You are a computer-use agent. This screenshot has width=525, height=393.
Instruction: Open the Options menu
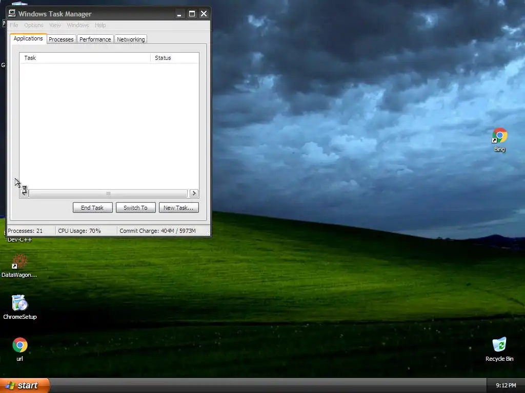click(34, 25)
